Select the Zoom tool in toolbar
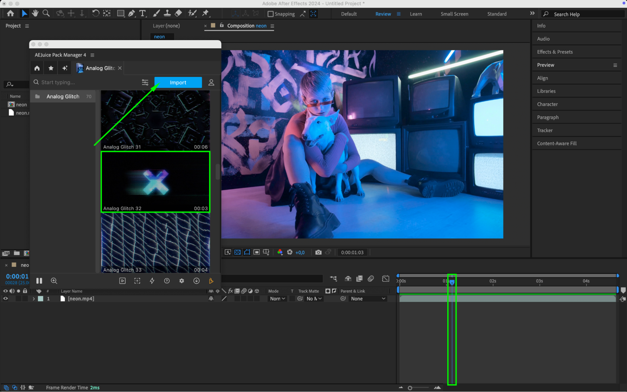 tap(46, 13)
